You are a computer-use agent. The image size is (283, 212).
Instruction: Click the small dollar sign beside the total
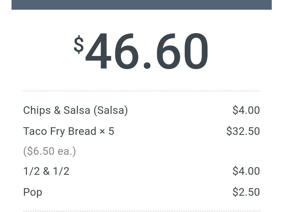click(79, 45)
